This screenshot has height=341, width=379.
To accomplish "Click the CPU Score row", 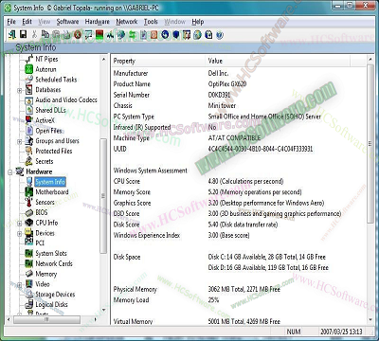I will pos(239,181).
